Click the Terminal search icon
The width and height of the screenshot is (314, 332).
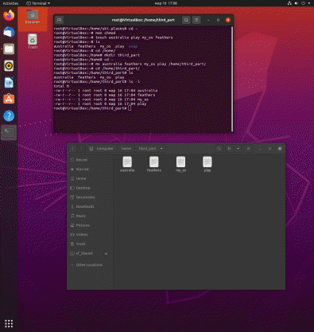point(186,20)
